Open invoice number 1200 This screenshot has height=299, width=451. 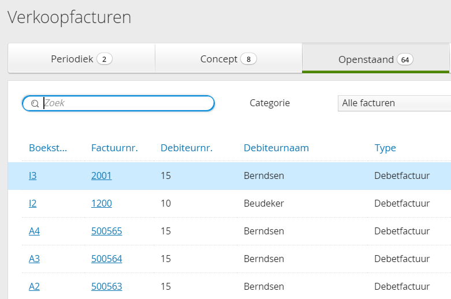click(x=101, y=203)
